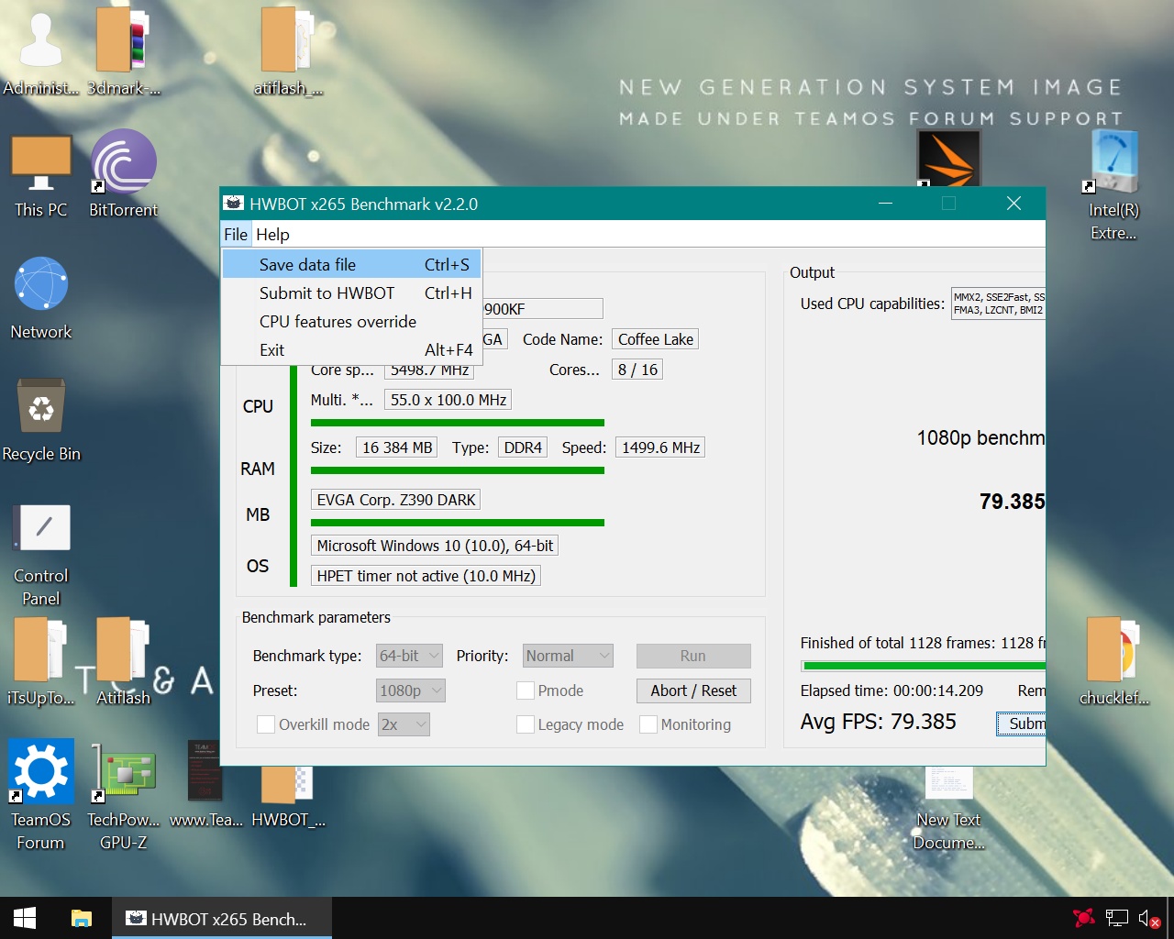This screenshot has width=1174, height=939.
Task: Click the Avg FPS: 79.385 text
Action: [878, 722]
